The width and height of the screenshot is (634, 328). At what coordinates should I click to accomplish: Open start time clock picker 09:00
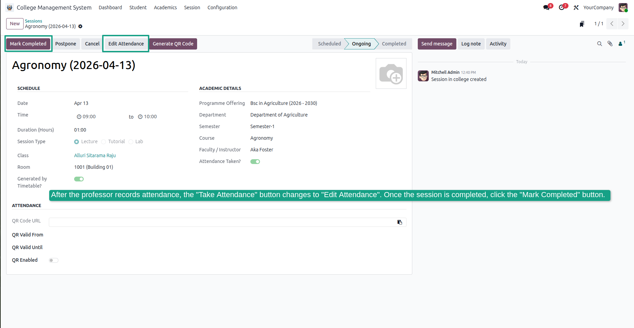point(79,117)
